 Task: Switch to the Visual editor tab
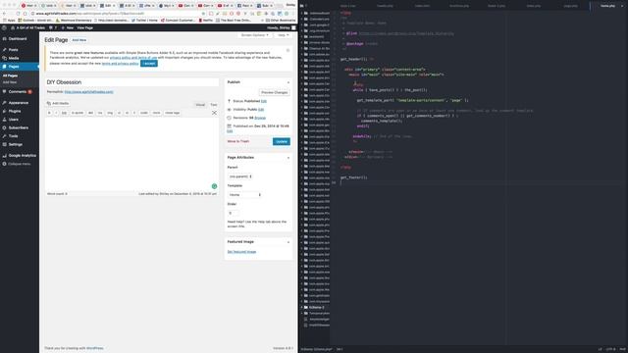click(x=200, y=105)
